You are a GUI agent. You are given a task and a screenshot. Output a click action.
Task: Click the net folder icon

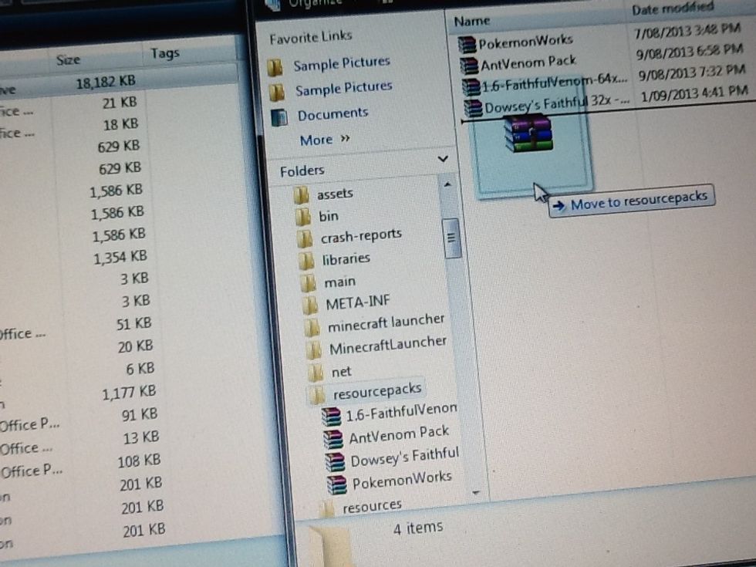coord(316,373)
